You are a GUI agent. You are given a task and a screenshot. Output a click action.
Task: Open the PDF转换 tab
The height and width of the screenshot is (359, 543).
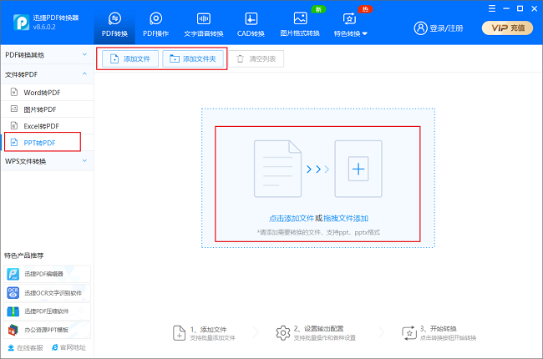click(x=114, y=24)
